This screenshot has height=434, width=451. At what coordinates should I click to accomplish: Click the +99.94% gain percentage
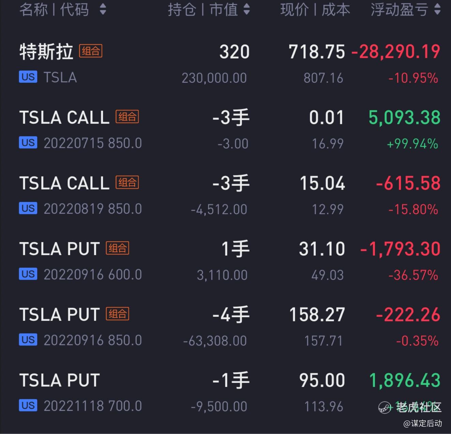tap(412, 144)
